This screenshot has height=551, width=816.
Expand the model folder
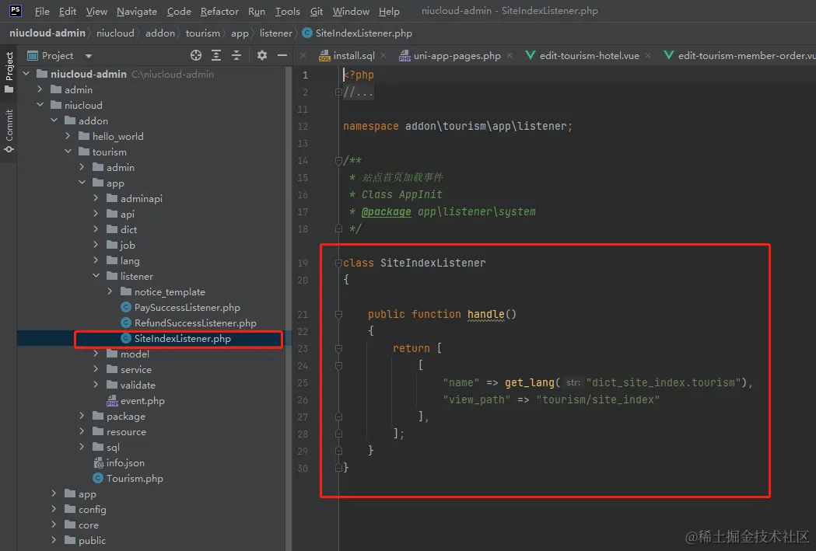pyautogui.click(x=96, y=354)
